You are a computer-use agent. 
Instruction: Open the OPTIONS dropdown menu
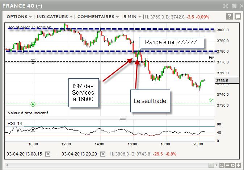(x=19, y=17)
